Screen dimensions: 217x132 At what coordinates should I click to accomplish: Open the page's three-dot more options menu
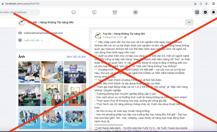[189, 22]
